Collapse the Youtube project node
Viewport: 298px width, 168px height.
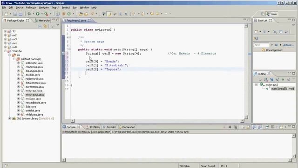tap(5, 51)
